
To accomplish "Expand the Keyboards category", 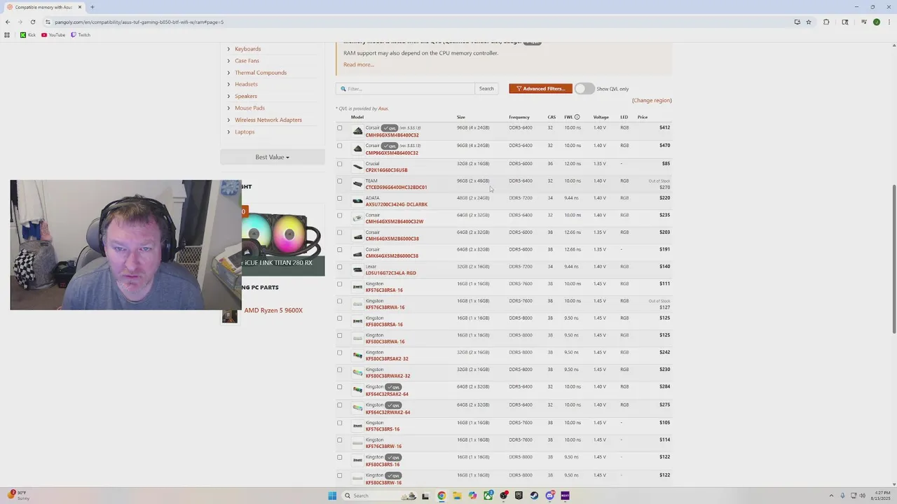I will pyautogui.click(x=247, y=49).
